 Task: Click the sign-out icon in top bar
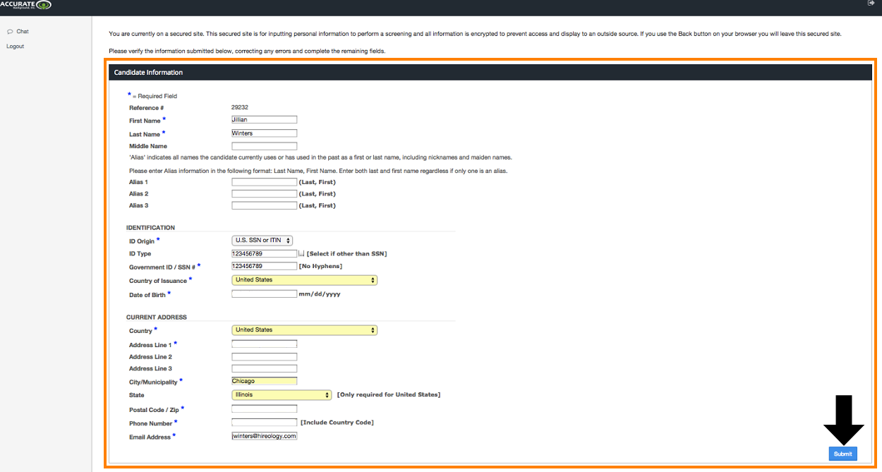[x=871, y=4]
